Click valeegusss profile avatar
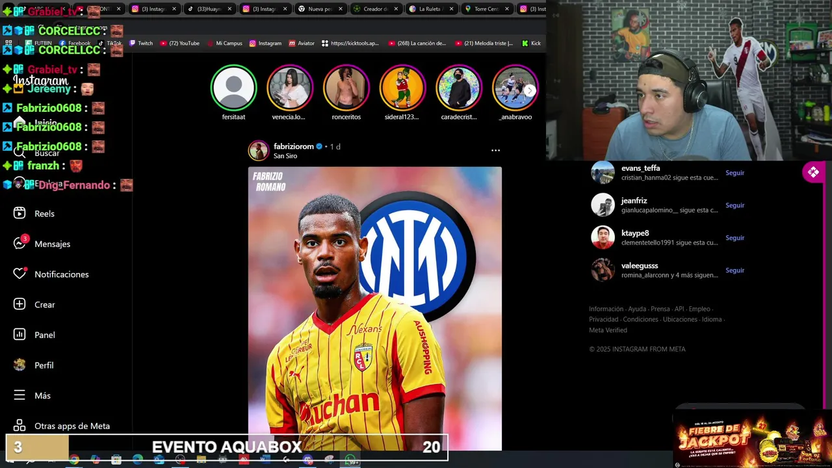The height and width of the screenshot is (468, 832). 603,270
